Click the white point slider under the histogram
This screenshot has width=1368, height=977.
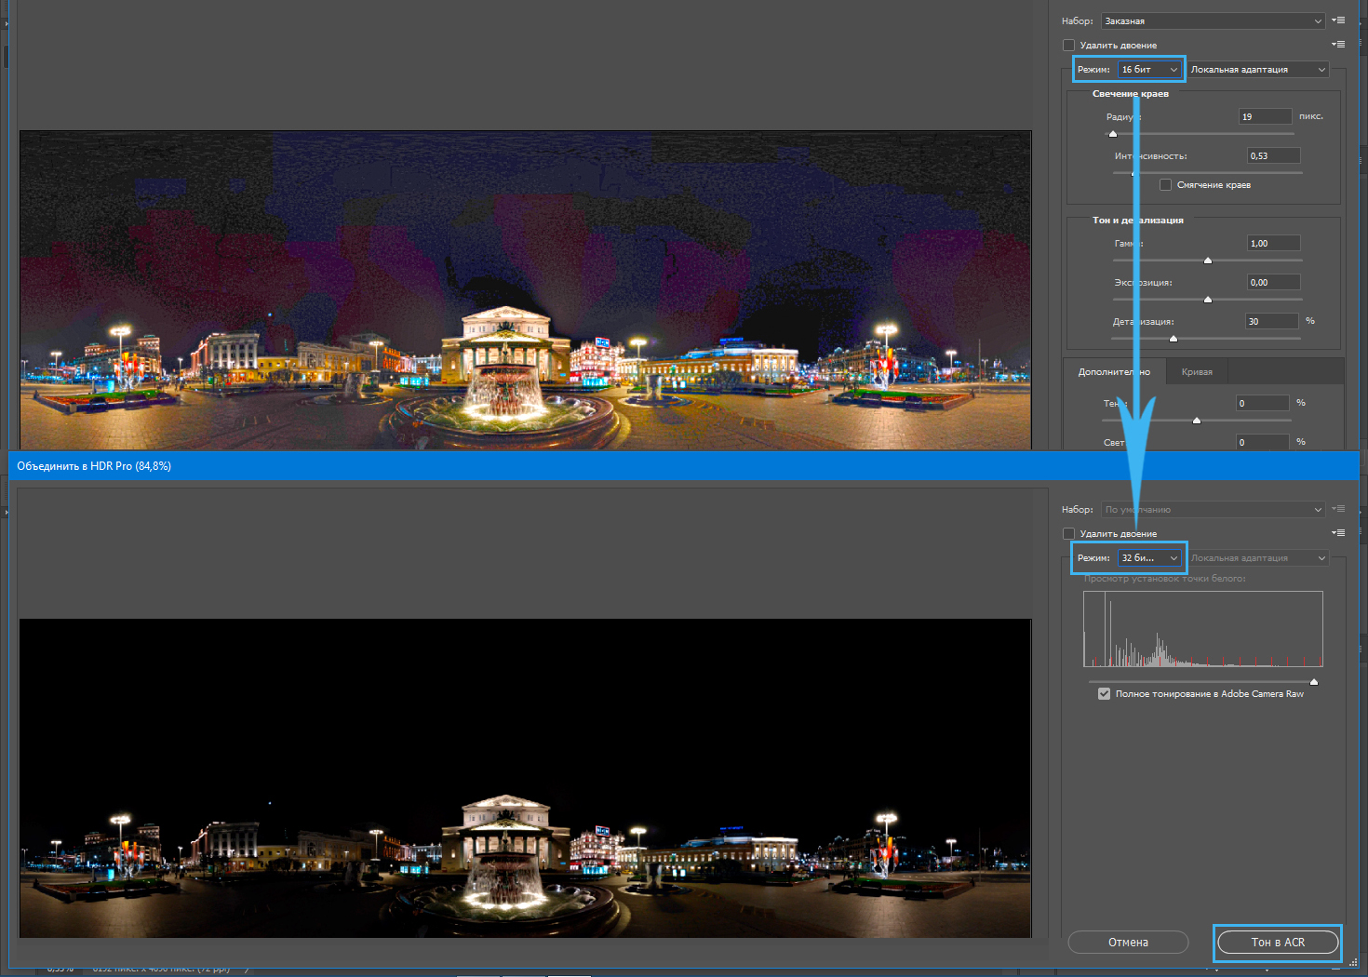(1314, 682)
